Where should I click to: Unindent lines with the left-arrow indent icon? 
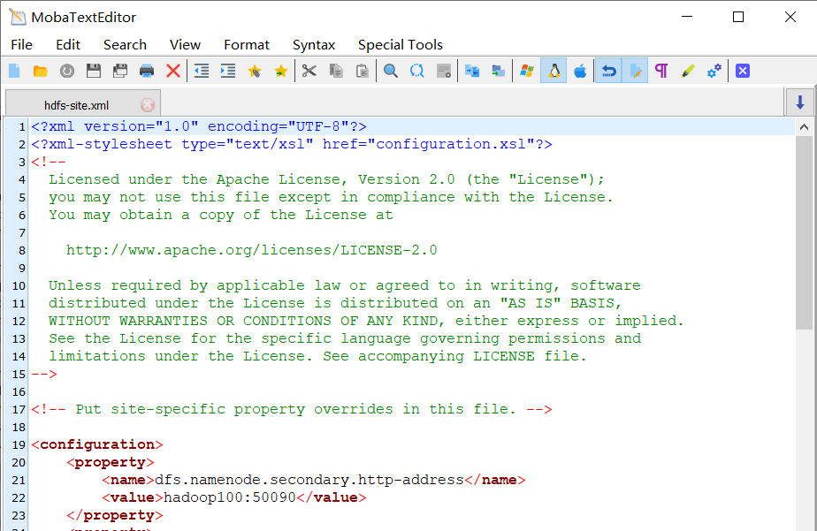201,71
